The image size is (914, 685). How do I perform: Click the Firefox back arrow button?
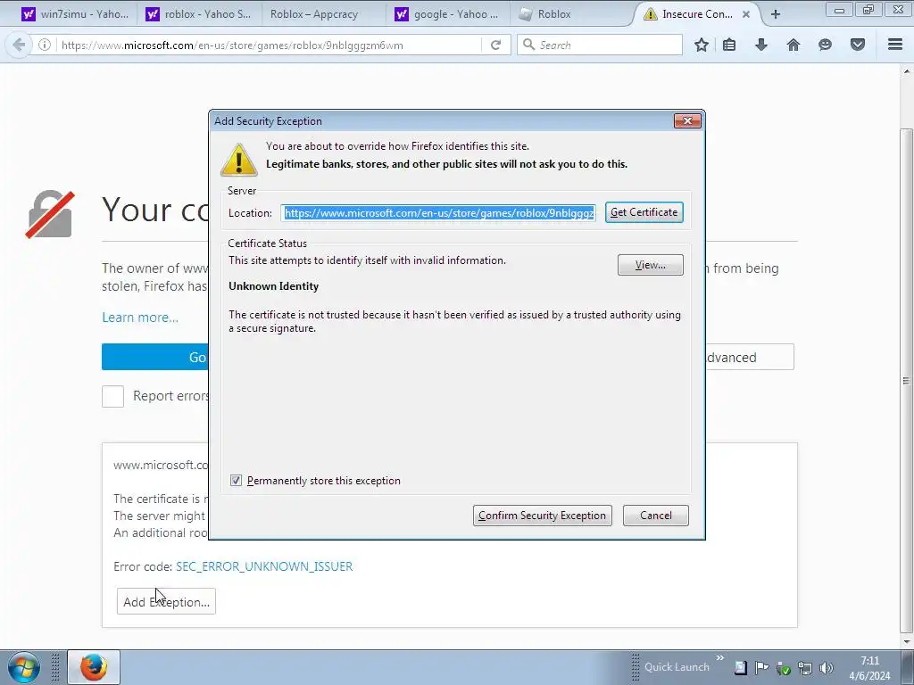click(x=19, y=45)
